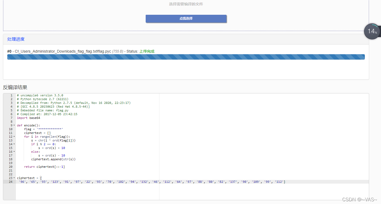Click the 'def encode():' code line
381x204 pixels.
coord(29,125)
